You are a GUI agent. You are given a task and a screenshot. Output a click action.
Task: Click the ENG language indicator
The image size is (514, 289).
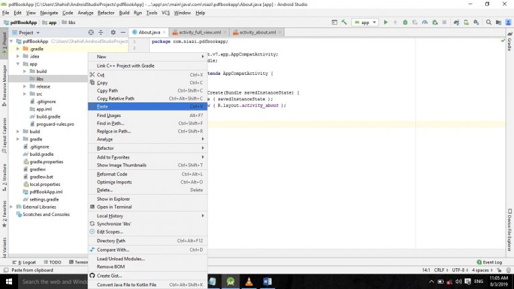pos(479,282)
